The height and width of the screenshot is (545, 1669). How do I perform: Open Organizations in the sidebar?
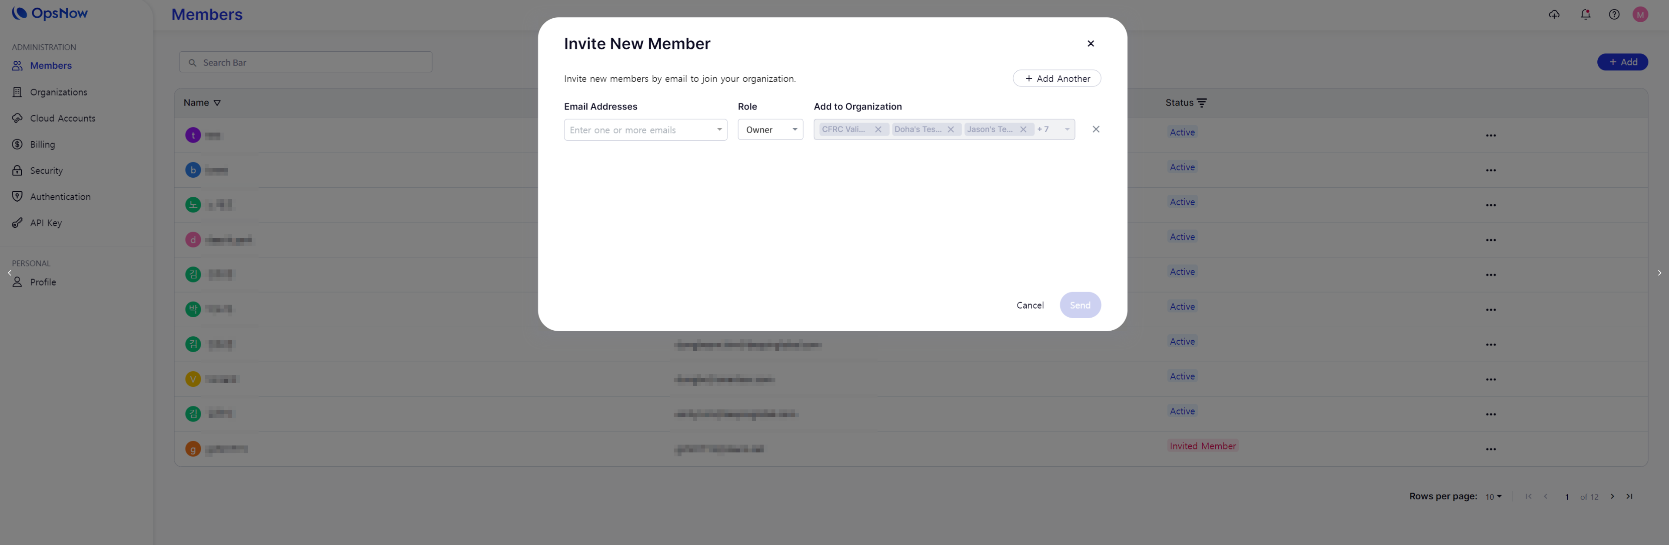58,92
